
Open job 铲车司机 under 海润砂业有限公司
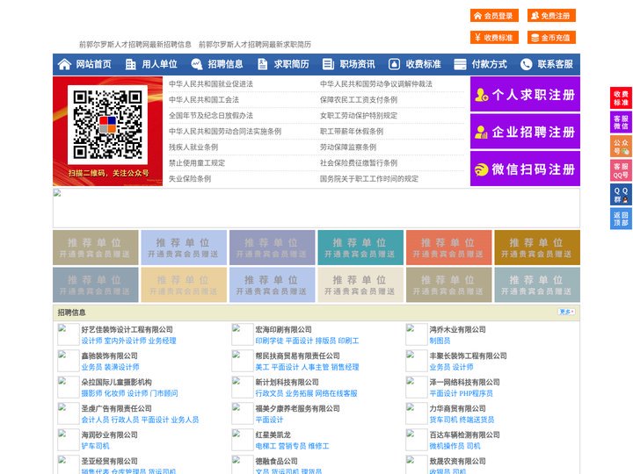[95, 446]
